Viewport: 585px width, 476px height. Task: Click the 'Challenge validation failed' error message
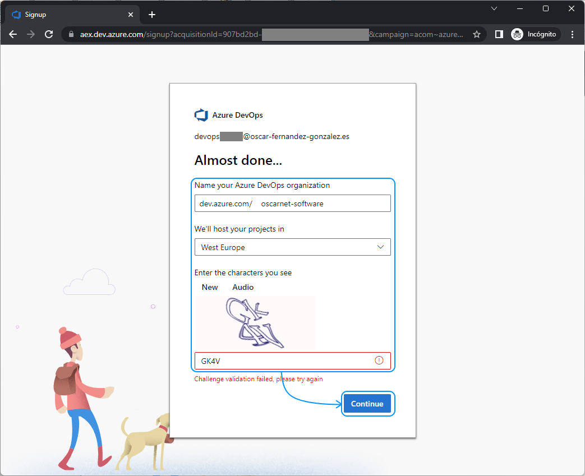259,379
